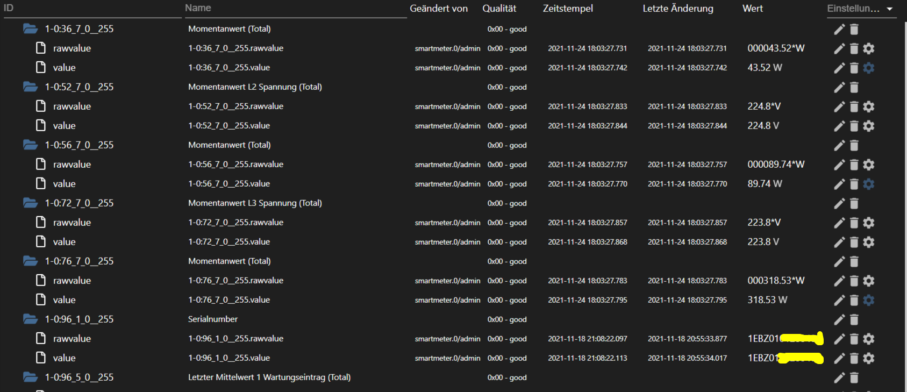Click timestamp 2021-11-18 21:08:22.097
The width and height of the screenshot is (907, 392).
[588, 339]
